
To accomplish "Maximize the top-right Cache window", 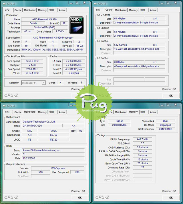I will pos(168,3).
